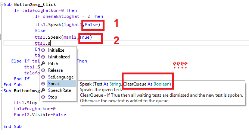Choose SetLanguage from autocomplete

click(x=60, y=77)
